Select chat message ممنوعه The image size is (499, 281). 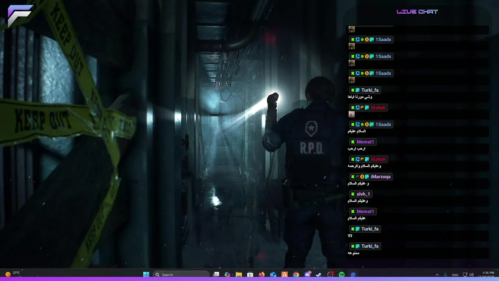(354, 253)
